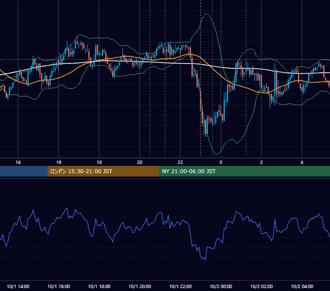The image size is (330, 291).
Task: Click the 10/2 02:00 date label
Action: point(262,286)
